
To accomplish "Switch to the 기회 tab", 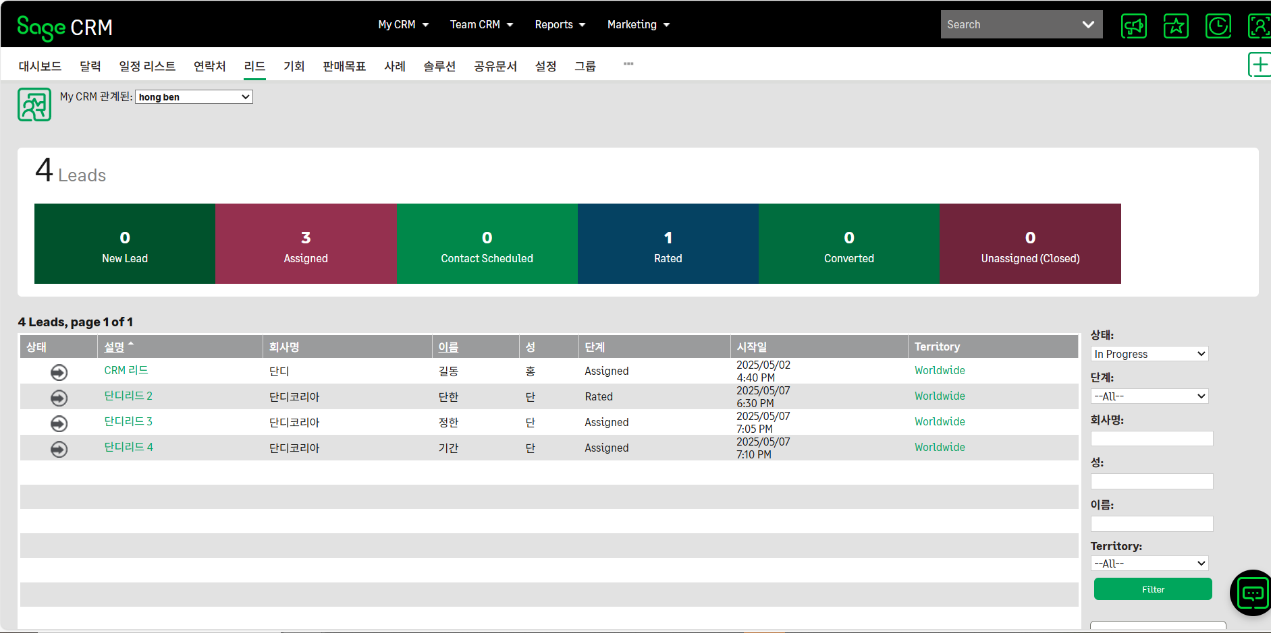I will point(294,66).
